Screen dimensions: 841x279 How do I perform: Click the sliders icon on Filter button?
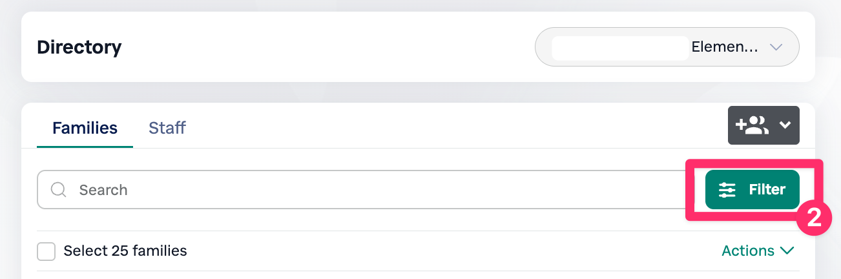[727, 190]
